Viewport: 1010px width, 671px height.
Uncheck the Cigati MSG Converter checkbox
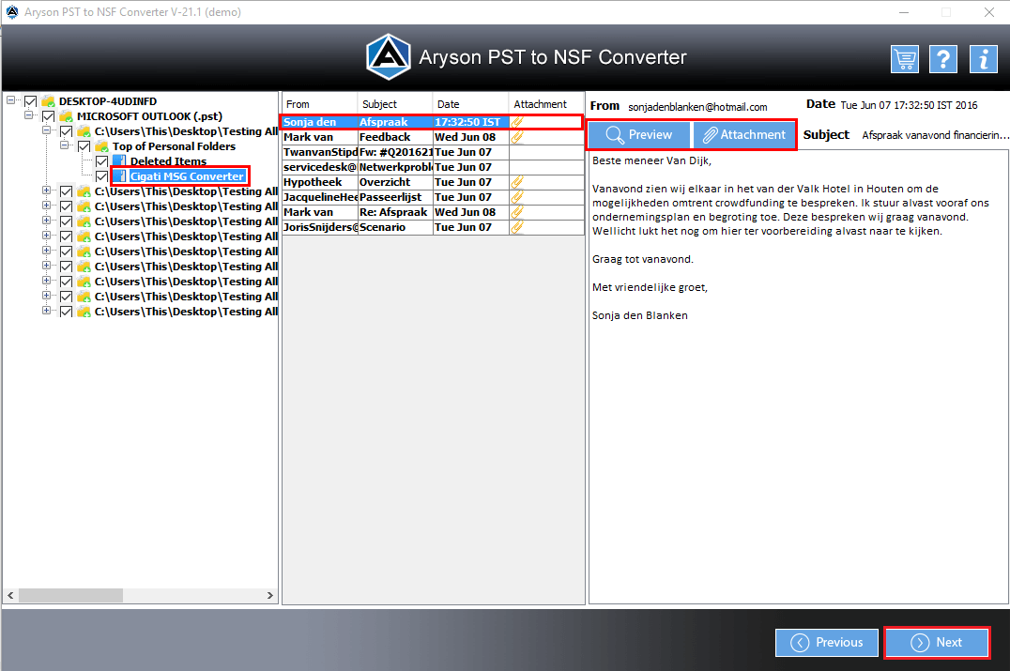tap(101, 176)
